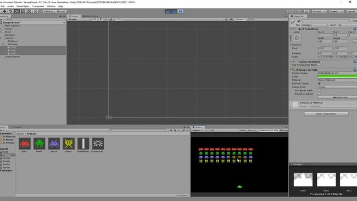Viewport: 357px width, 201px height.
Task: Toggle the Static checkbox in Inspector
Action: (x=351, y=21)
